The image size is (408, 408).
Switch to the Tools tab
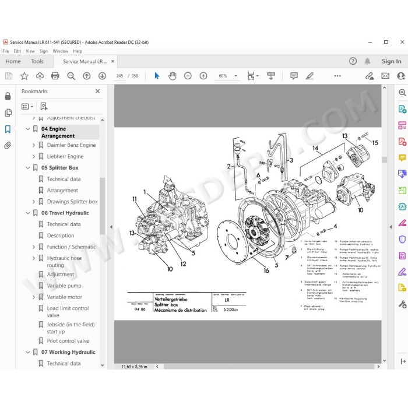point(37,61)
